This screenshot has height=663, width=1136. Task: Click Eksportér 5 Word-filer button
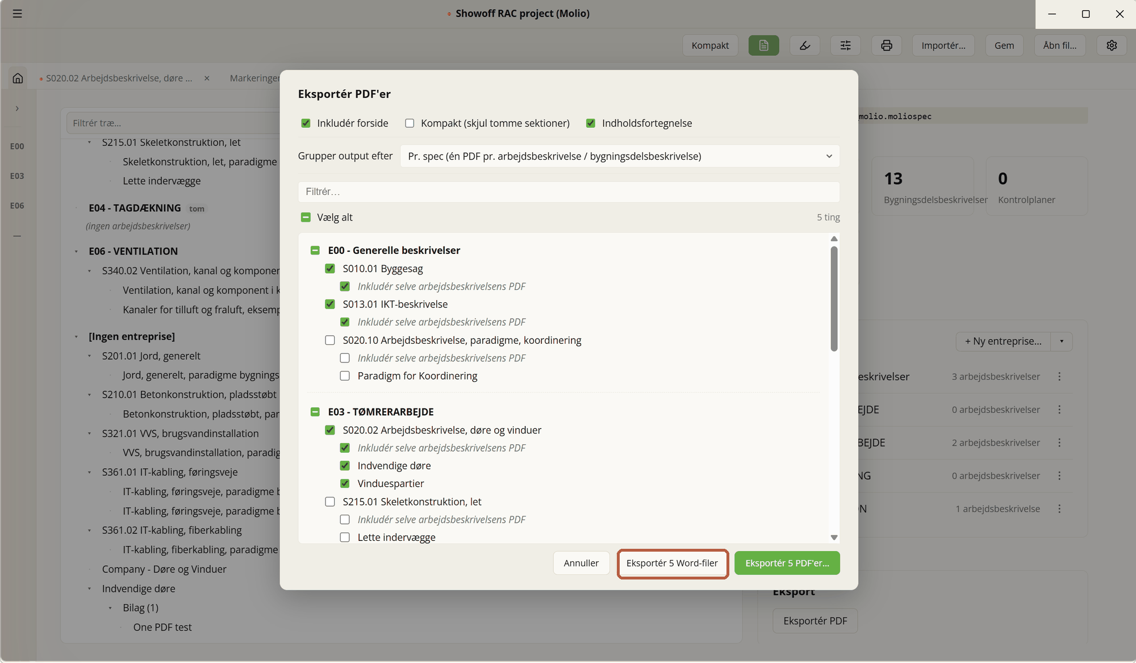(x=672, y=563)
